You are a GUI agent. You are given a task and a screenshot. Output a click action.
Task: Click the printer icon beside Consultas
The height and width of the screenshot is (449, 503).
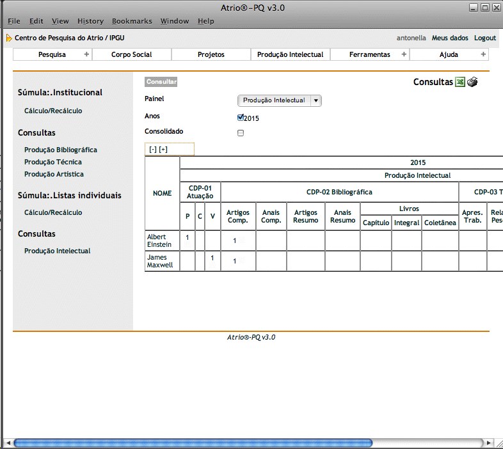[x=472, y=82]
